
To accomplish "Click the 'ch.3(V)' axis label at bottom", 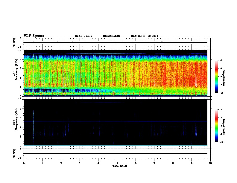I will pos(14,154).
